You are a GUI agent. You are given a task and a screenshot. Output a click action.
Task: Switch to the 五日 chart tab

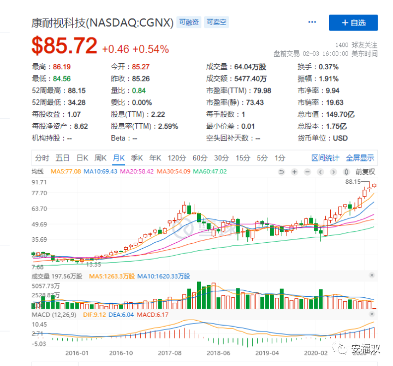62,158
